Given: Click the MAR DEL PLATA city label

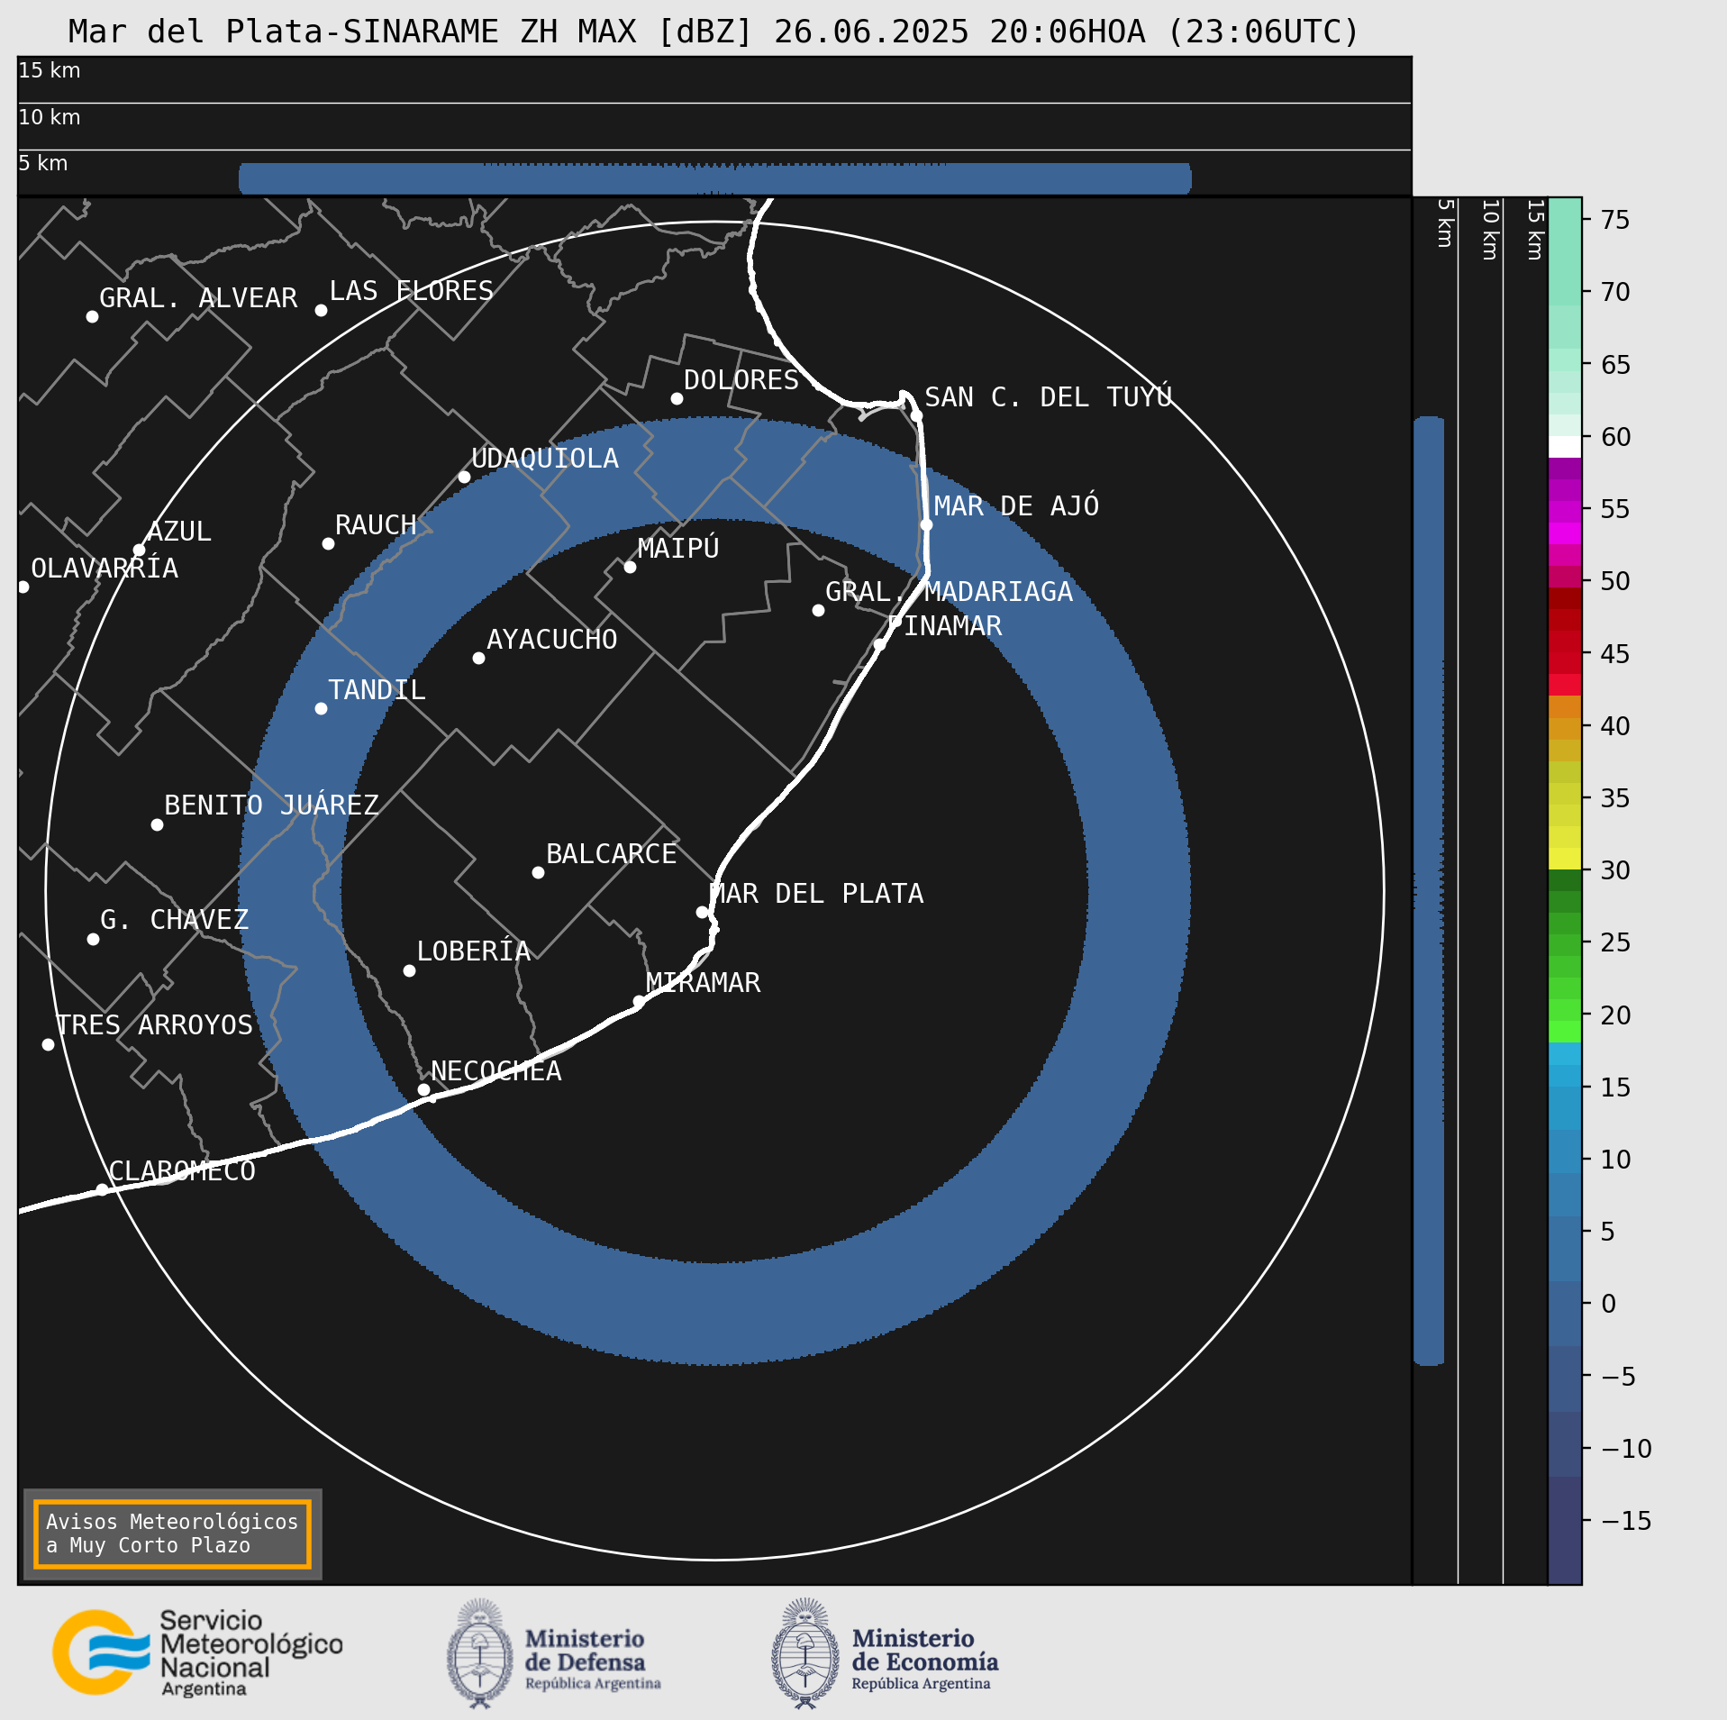Looking at the screenshot, I should tap(816, 894).
